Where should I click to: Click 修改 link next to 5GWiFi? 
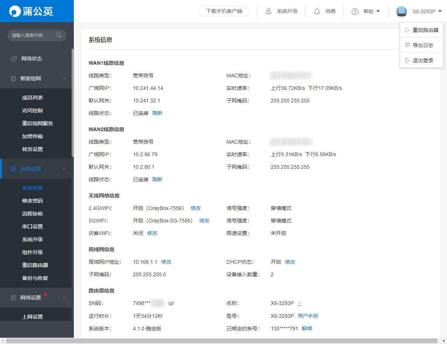204,221
